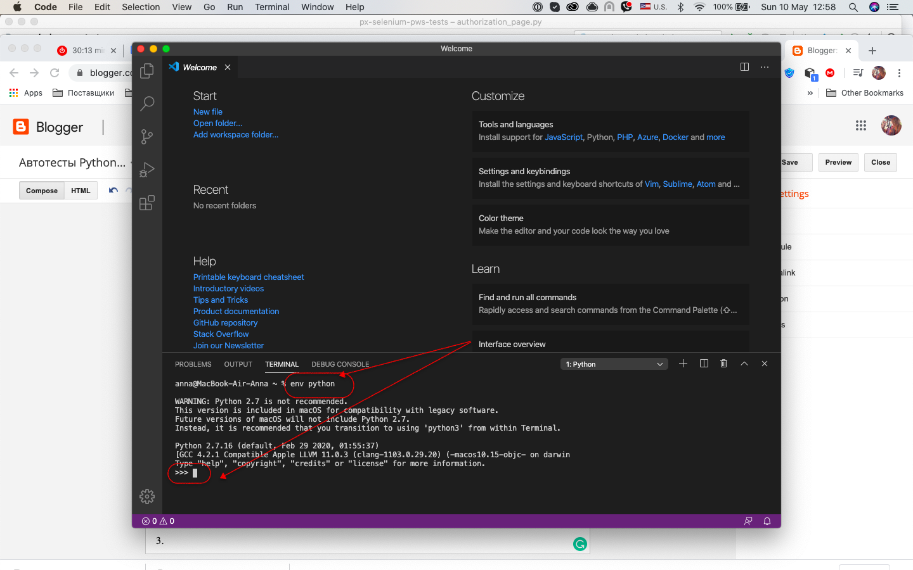Split the terminal pane
Screen dimensions: 913x570
[x=704, y=364]
